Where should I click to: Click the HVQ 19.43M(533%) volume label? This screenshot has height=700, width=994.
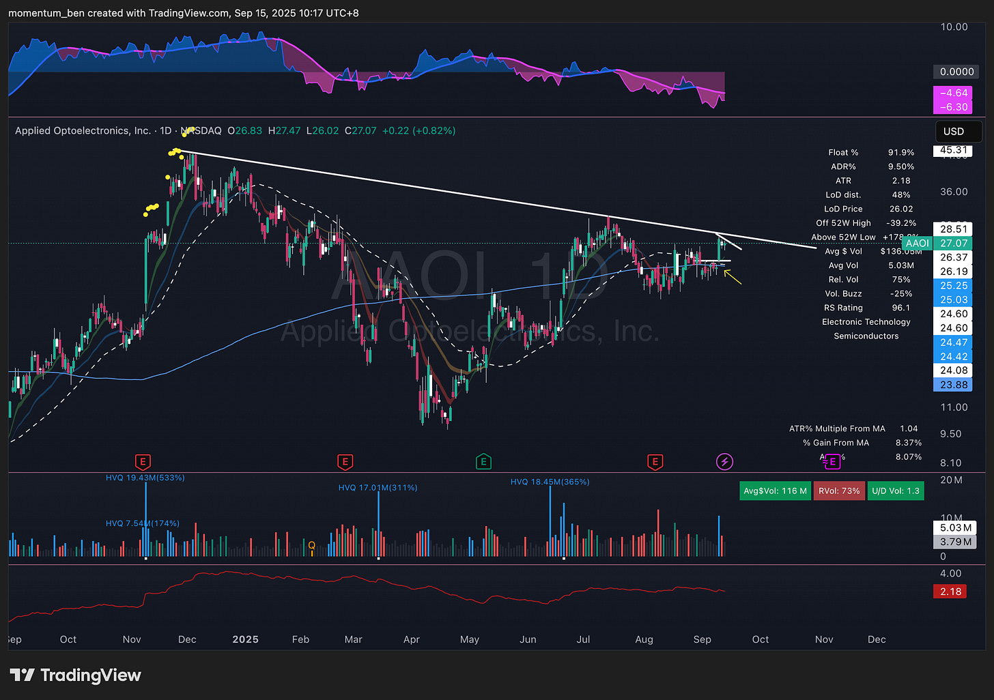click(x=145, y=478)
